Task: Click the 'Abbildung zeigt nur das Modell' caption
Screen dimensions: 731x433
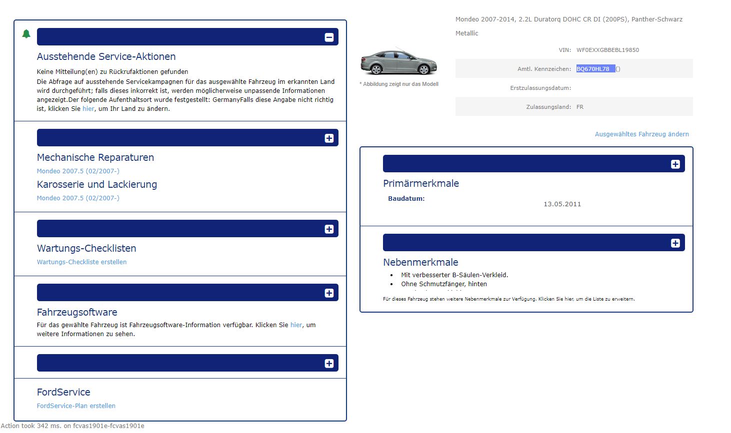Action: (399, 84)
